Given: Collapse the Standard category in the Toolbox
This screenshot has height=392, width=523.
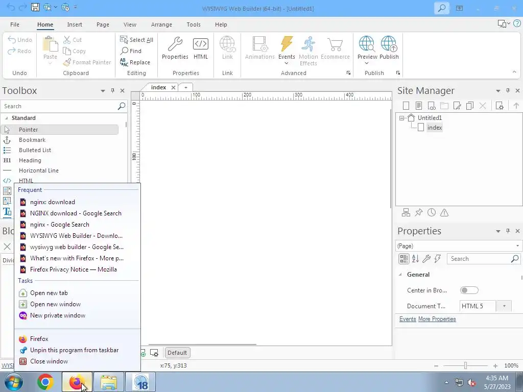Looking at the screenshot, I should point(6,118).
